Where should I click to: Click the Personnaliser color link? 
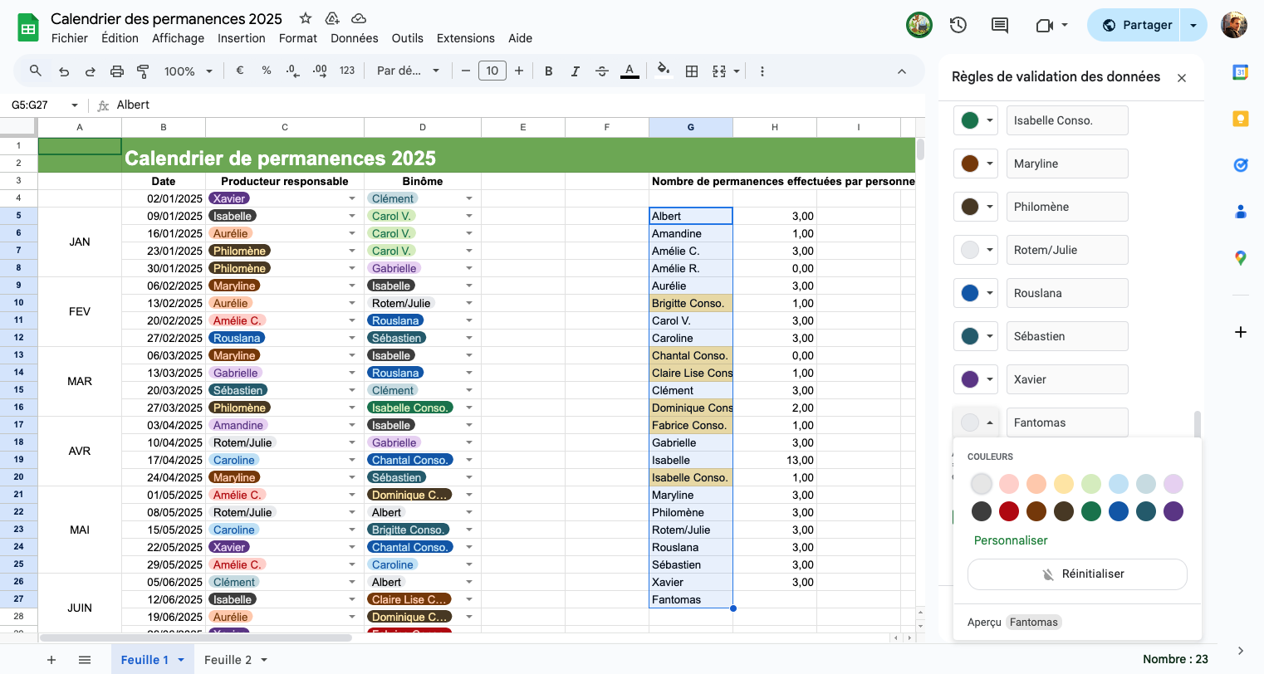(1011, 540)
